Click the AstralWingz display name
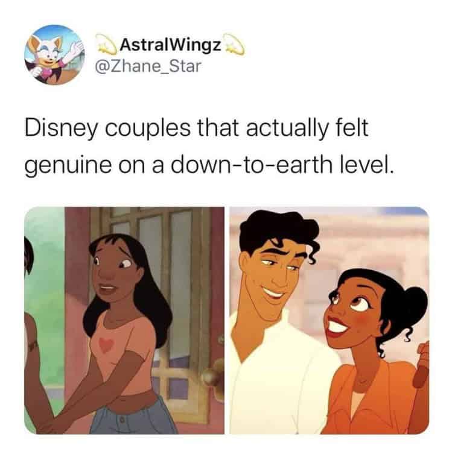449x469 pixels. pos(170,45)
